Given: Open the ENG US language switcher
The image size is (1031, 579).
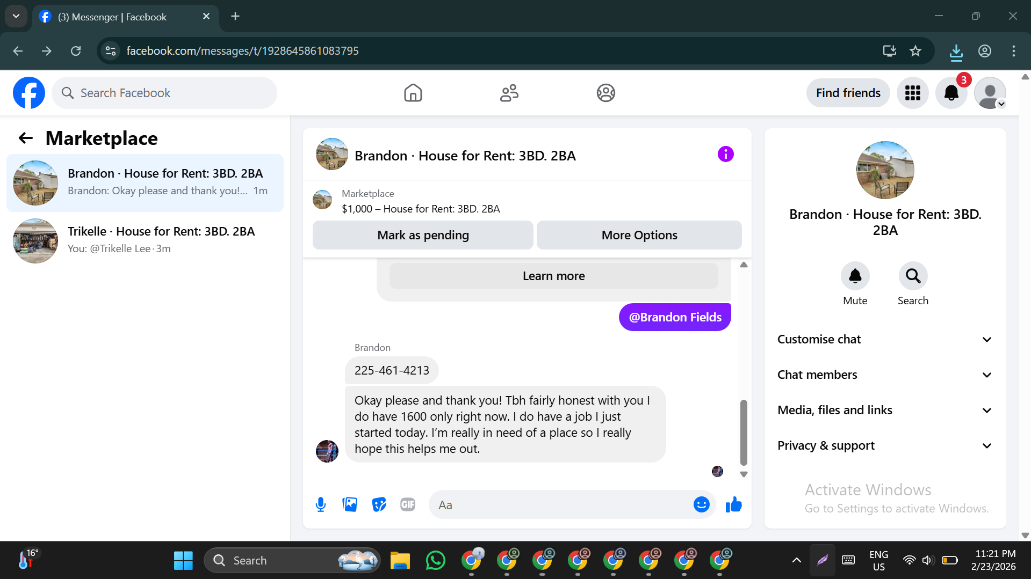Looking at the screenshot, I should [x=878, y=560].
